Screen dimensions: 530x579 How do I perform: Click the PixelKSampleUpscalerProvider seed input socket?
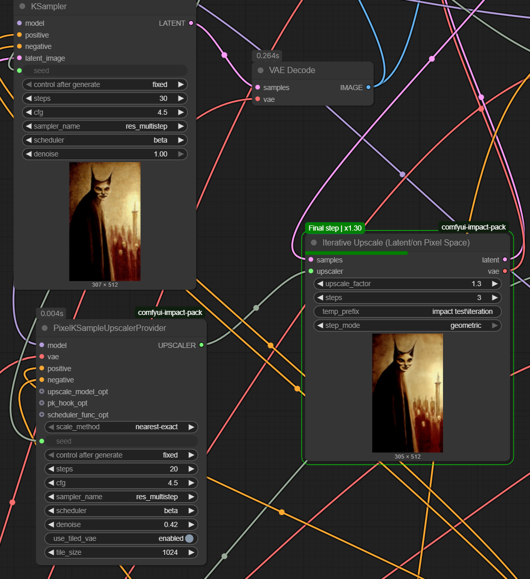coord(42,441)
